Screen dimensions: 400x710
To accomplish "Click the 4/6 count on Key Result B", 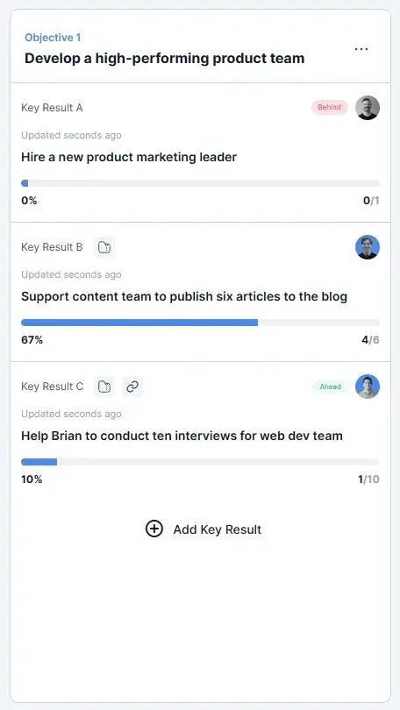I will (x=370, y=340).
